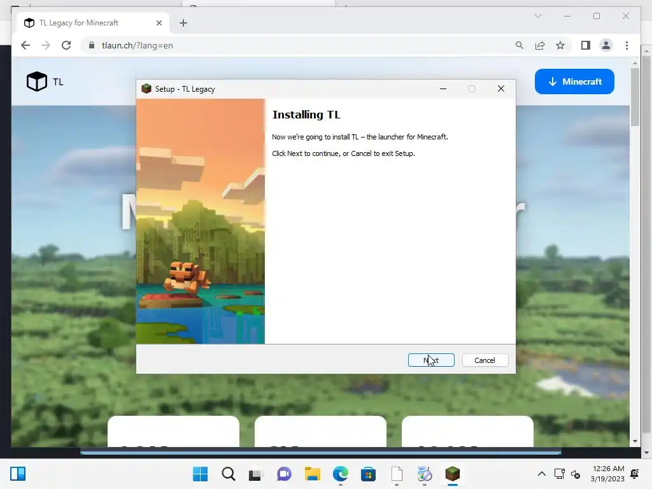The image size is (652, 489).
Task: Reload the tlaun.ch page
Action: pos(66,45)
